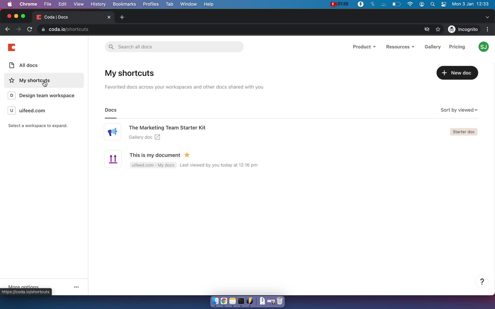Click the U workspace badge icon

tap(12, 111)
